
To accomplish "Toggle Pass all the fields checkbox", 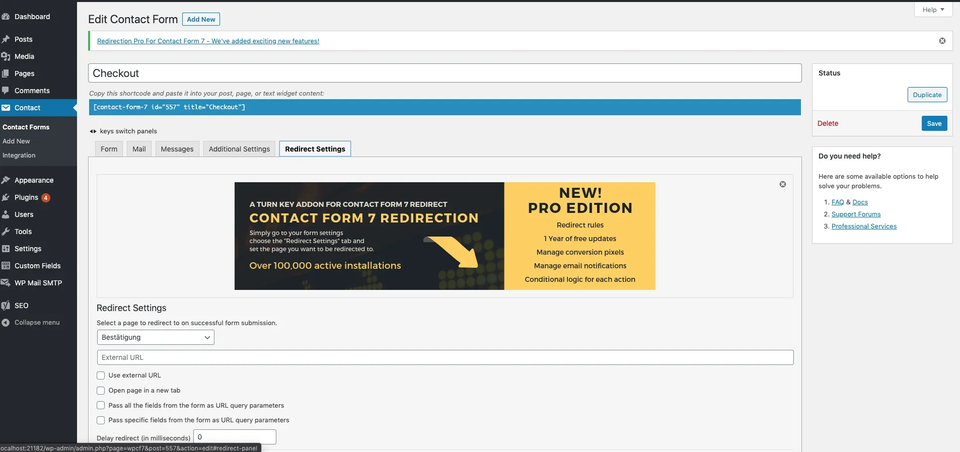I will point(101,405).
